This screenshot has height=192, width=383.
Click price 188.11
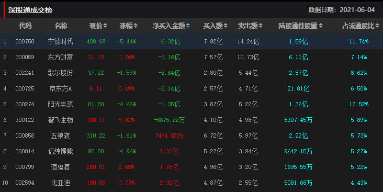click(96, 120)
